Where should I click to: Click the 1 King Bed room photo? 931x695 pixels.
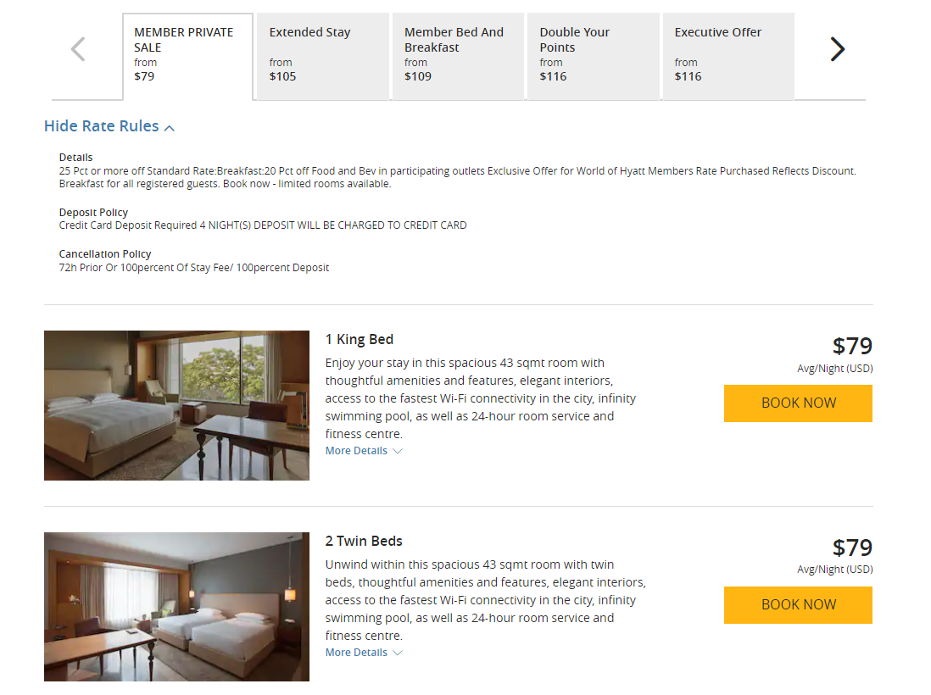click(x=176, y=405)
